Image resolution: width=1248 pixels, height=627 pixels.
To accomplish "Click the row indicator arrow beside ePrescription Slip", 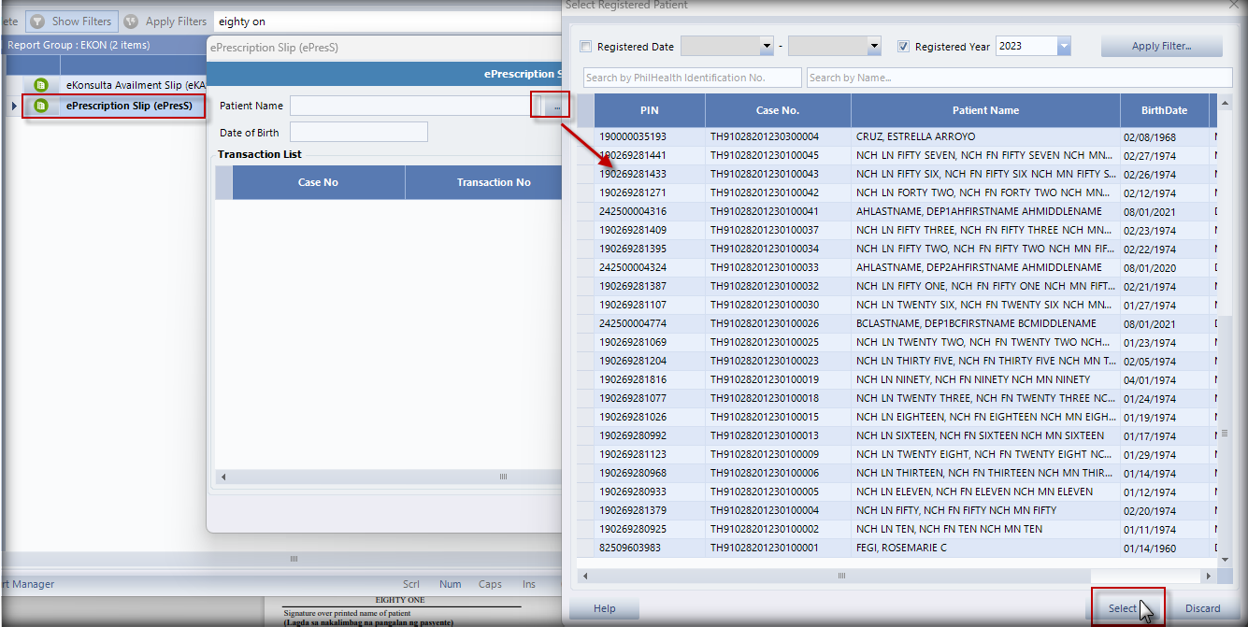I will tap(13, 107).
